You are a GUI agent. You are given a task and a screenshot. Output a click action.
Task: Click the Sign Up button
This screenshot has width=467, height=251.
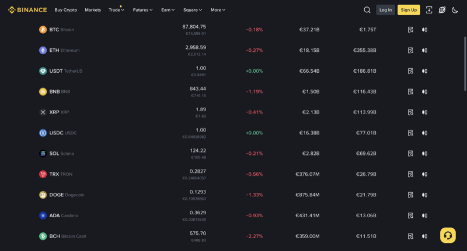click(x=409, y=10)
